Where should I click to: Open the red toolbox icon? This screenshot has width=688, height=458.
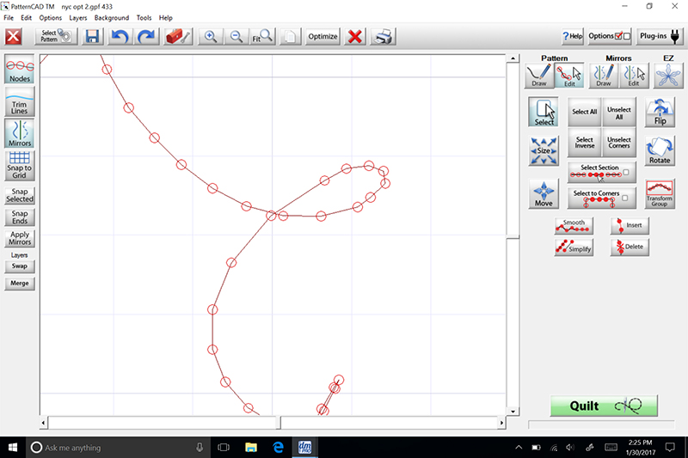(x=178, y=37)
